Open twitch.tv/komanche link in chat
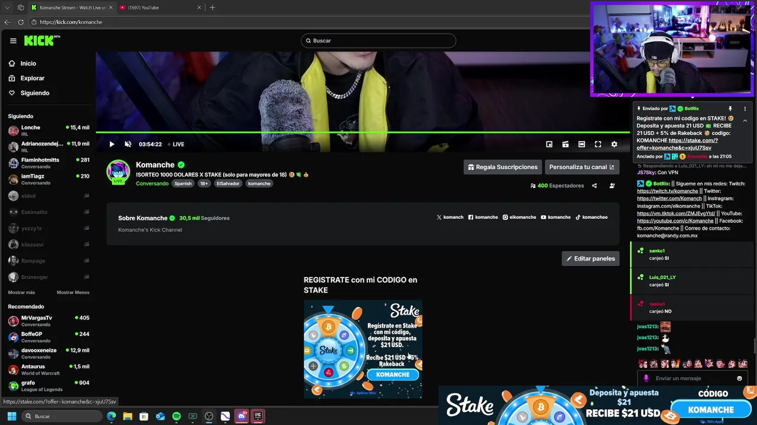The height and width of the screenshot is (425, 757). 667,191
